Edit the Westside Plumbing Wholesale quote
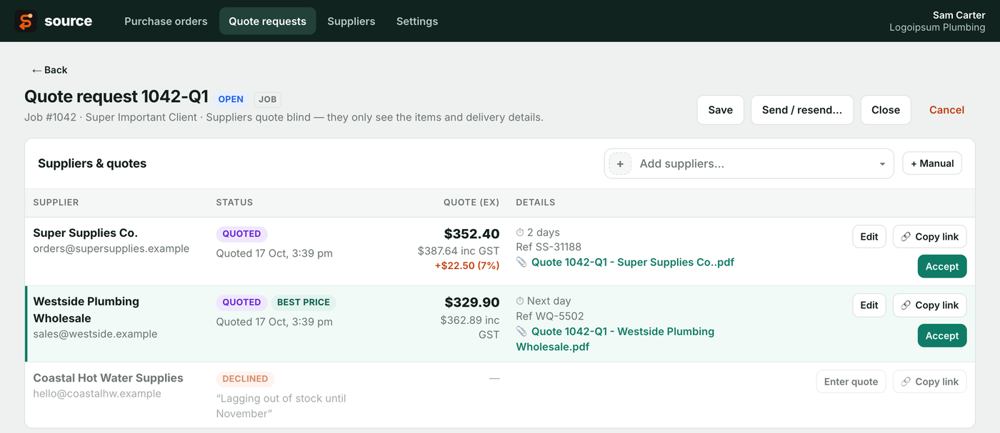Screen dimensions: 1000x433 click(x=869, y=305)
